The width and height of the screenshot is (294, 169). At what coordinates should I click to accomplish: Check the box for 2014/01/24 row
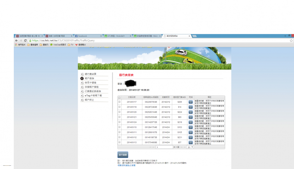click(119, 122)
